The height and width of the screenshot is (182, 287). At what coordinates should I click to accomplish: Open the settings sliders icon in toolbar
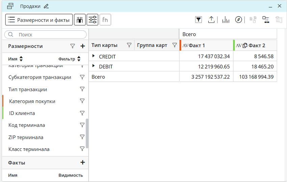(93, 20)
